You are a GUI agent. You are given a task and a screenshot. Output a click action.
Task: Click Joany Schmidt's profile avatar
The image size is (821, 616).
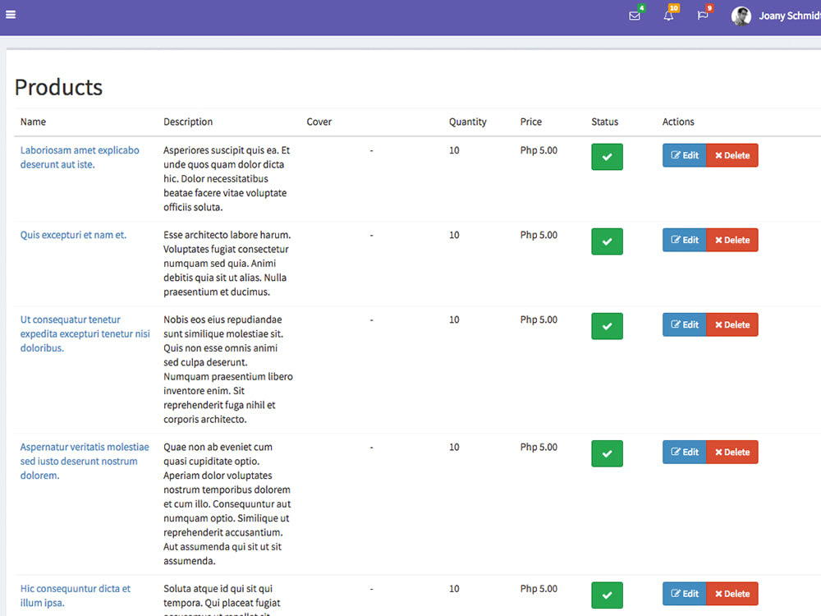click(741, 16)
